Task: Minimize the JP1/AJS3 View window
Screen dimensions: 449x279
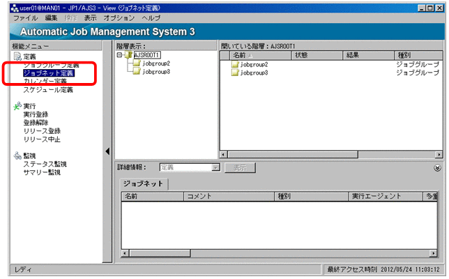Action: coord(421,8)
